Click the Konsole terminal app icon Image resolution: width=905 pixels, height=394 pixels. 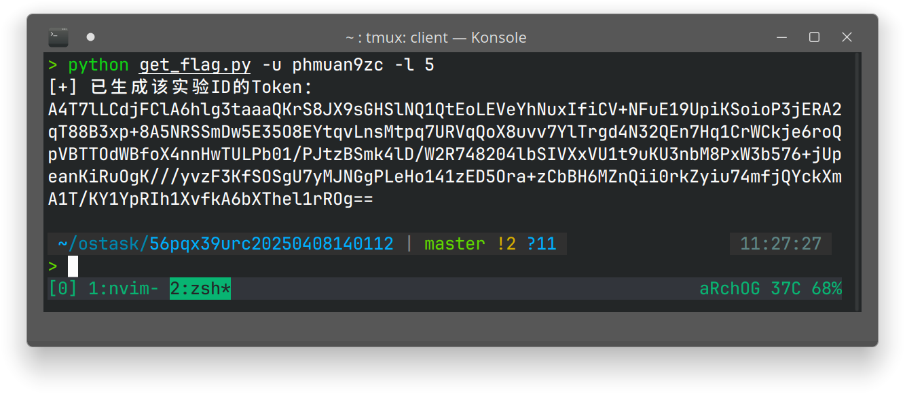click(x=58, y=37)
